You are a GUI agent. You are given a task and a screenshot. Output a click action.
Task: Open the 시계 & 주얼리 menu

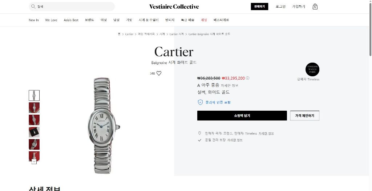(x=149, y=20)
